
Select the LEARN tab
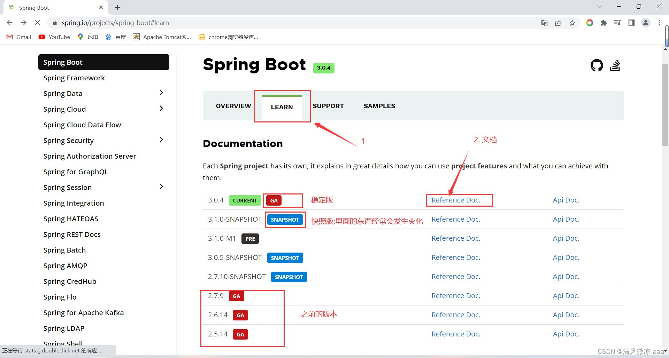[x=282, y=107]
